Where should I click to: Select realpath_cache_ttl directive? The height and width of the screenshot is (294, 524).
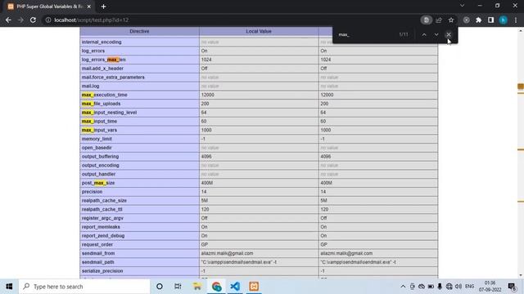102,209
